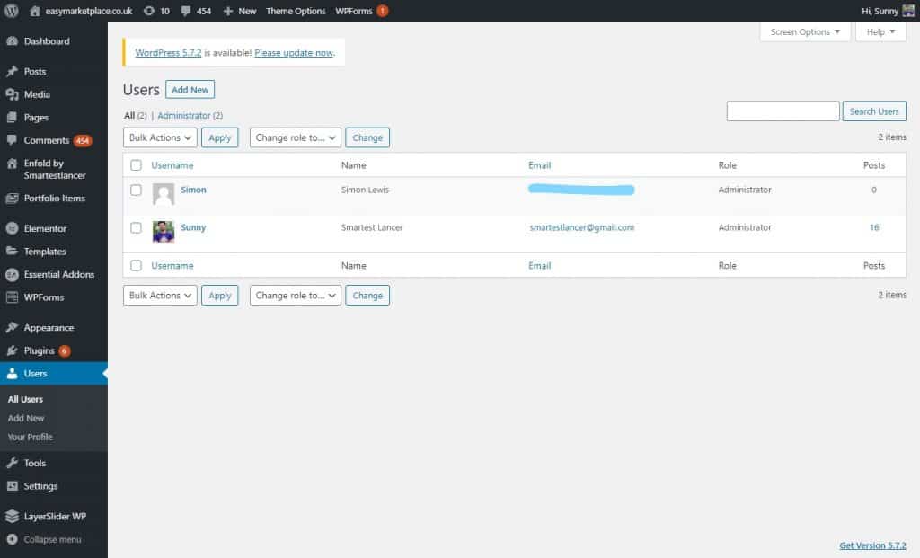The image size is (920, 558).
Task: Click the Plugins update count badge 6
Action: click(x=65, y=350)
